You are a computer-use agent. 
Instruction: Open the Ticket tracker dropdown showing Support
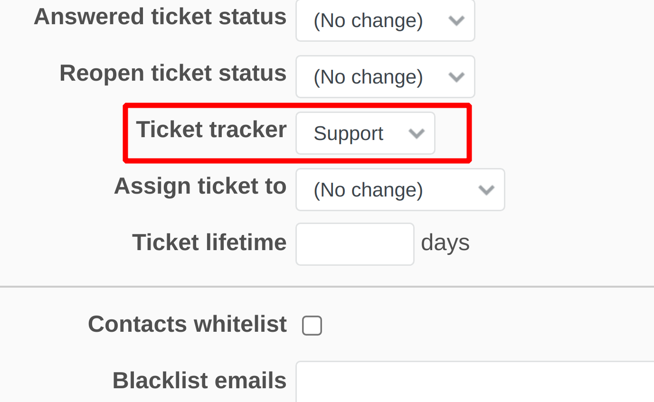pyautogui.click(x=365, y=133)
